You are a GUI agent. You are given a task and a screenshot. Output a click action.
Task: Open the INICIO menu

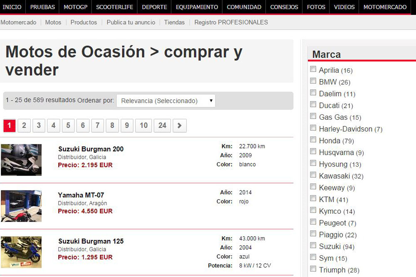[12, 7]
